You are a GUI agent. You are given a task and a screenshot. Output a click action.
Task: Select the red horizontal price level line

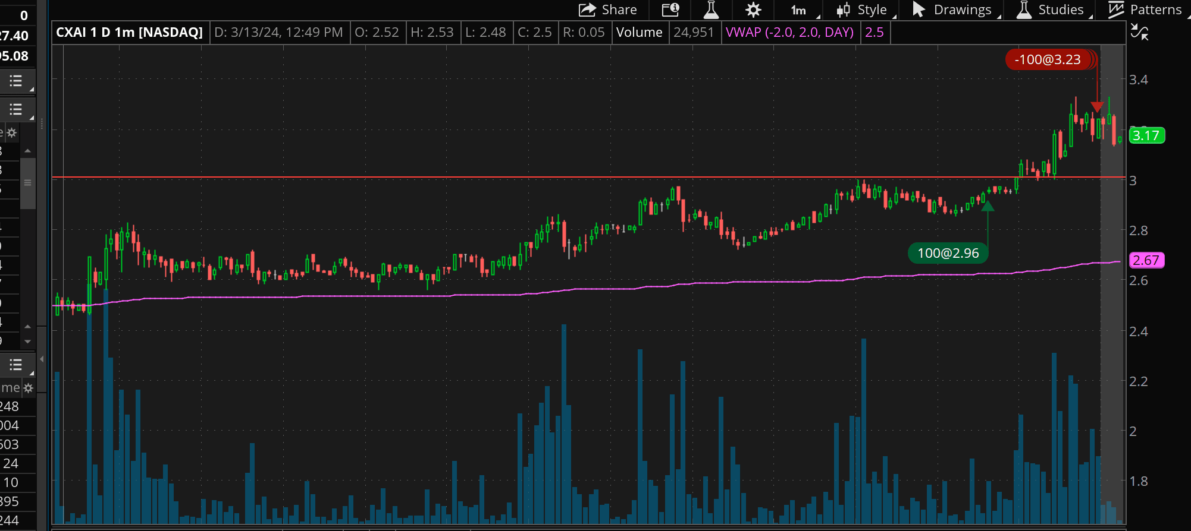point(589,177)
